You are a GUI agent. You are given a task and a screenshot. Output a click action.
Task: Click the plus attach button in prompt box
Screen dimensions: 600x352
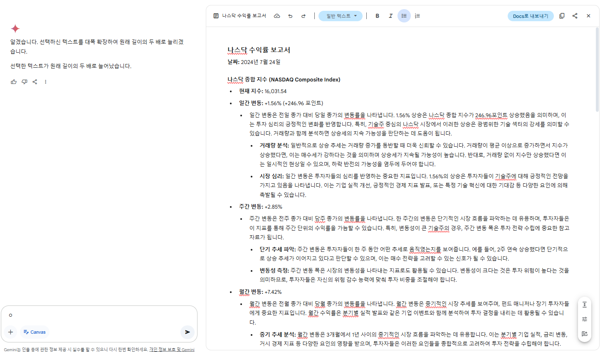(11, 332)
